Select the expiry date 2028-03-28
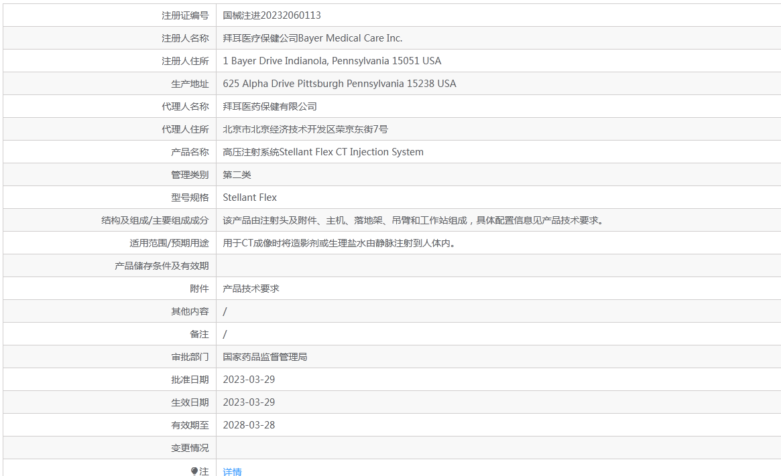 pos(249,425)
